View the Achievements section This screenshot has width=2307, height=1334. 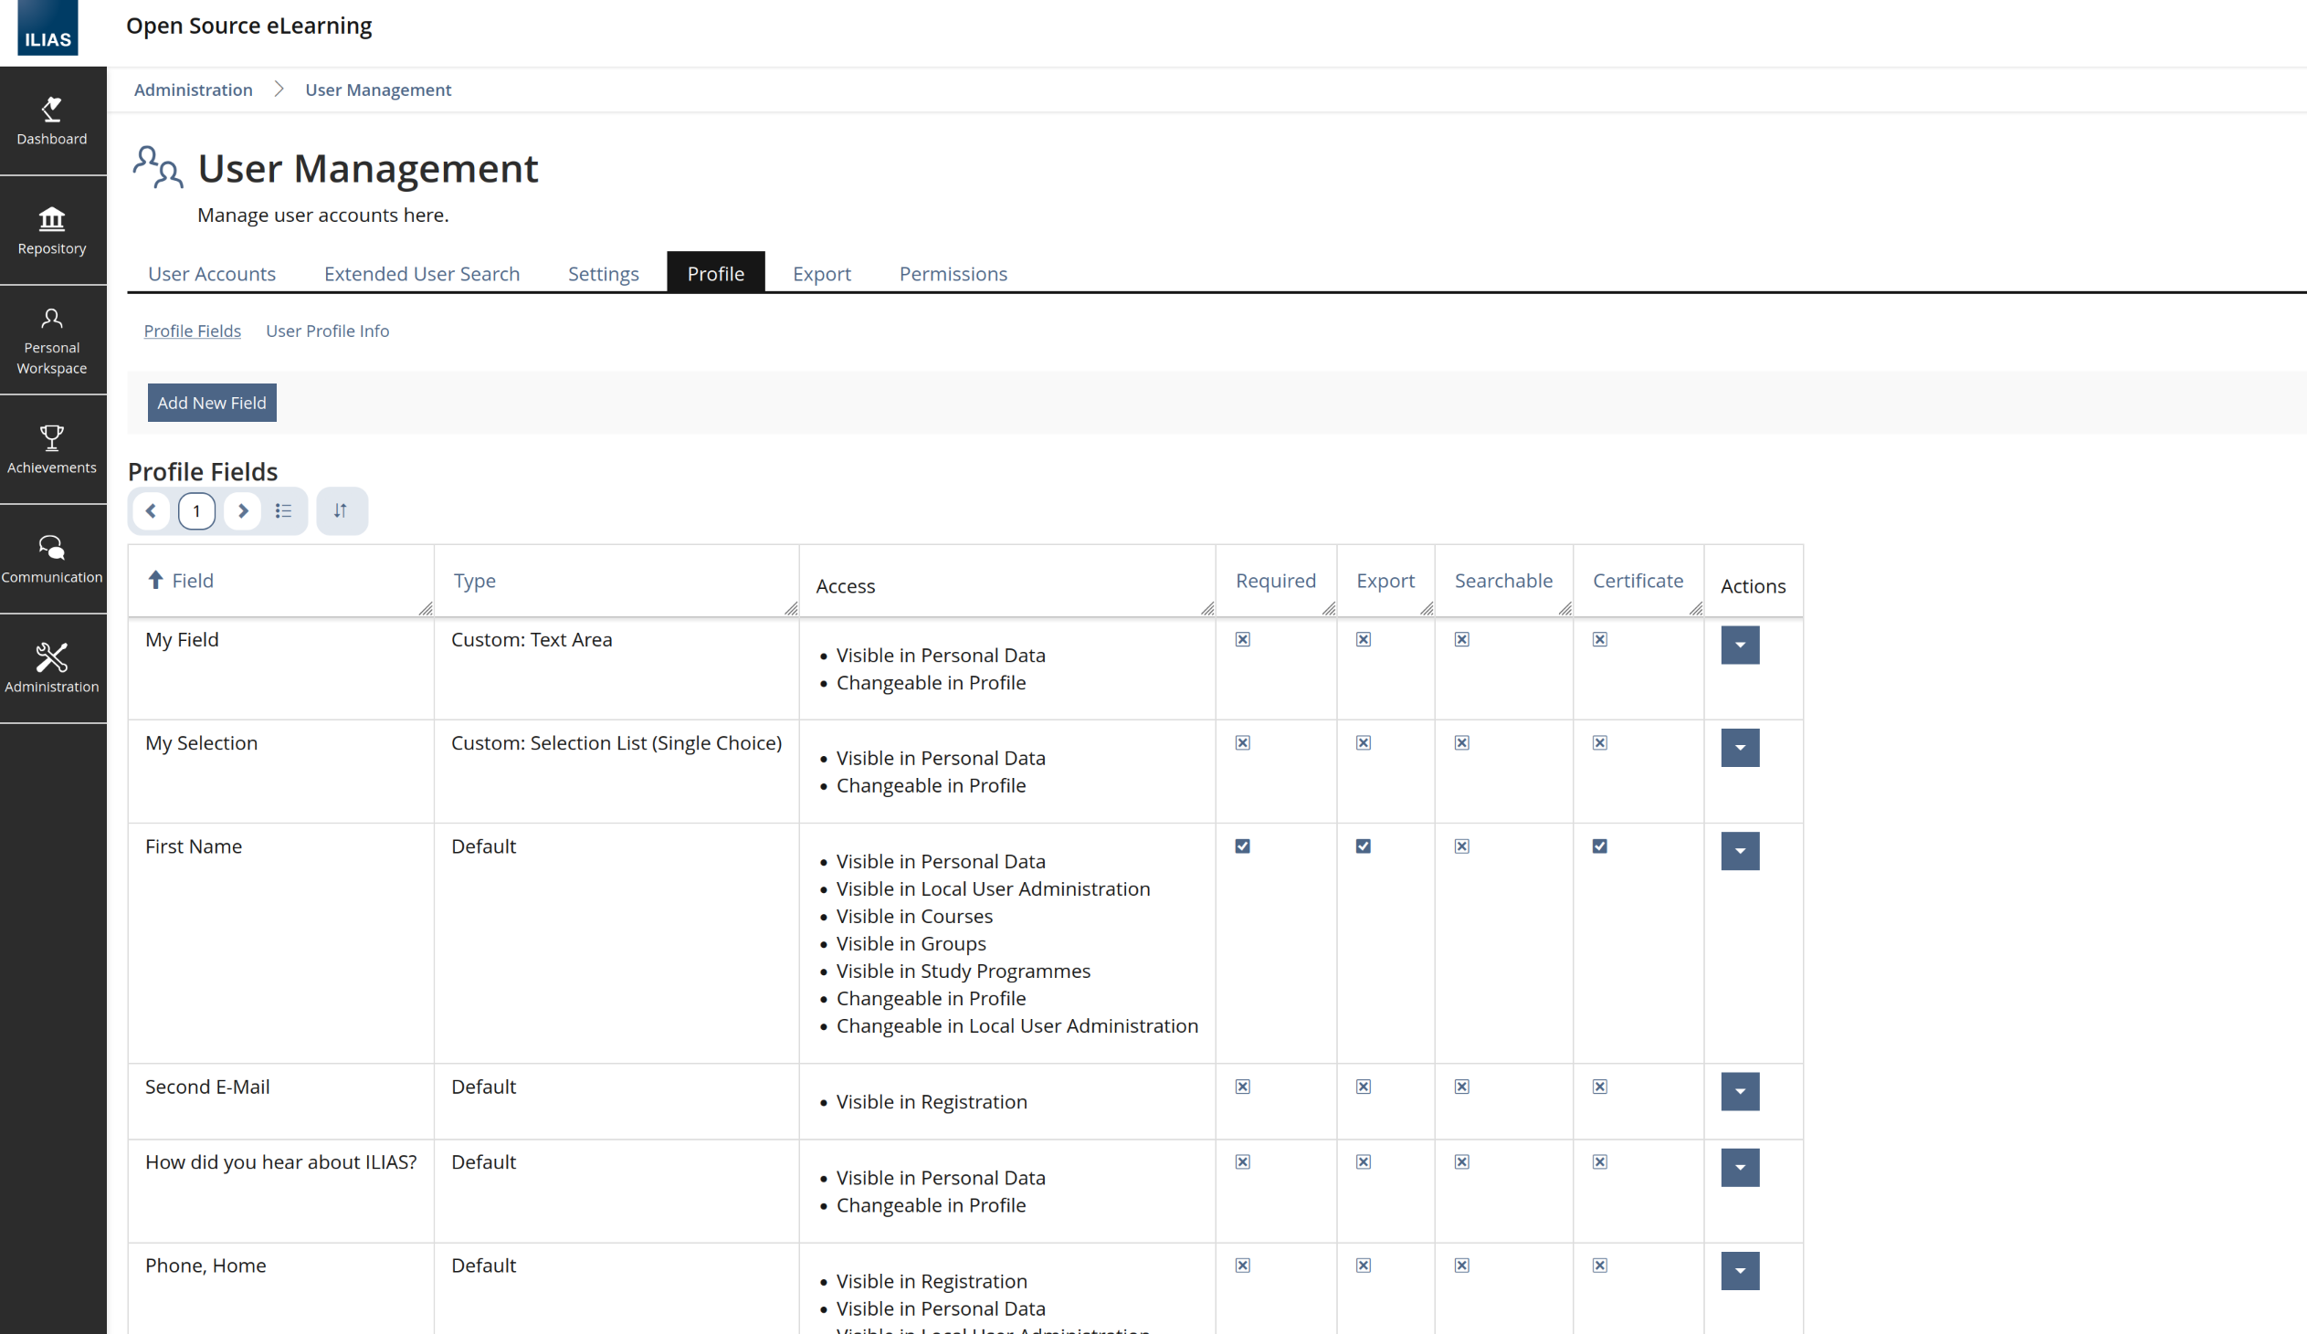click(x=51, y=448)
